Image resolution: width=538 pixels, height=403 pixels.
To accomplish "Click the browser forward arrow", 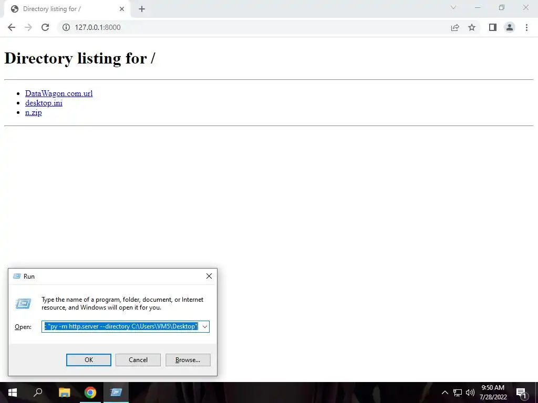I will click(x=28, y=27).
